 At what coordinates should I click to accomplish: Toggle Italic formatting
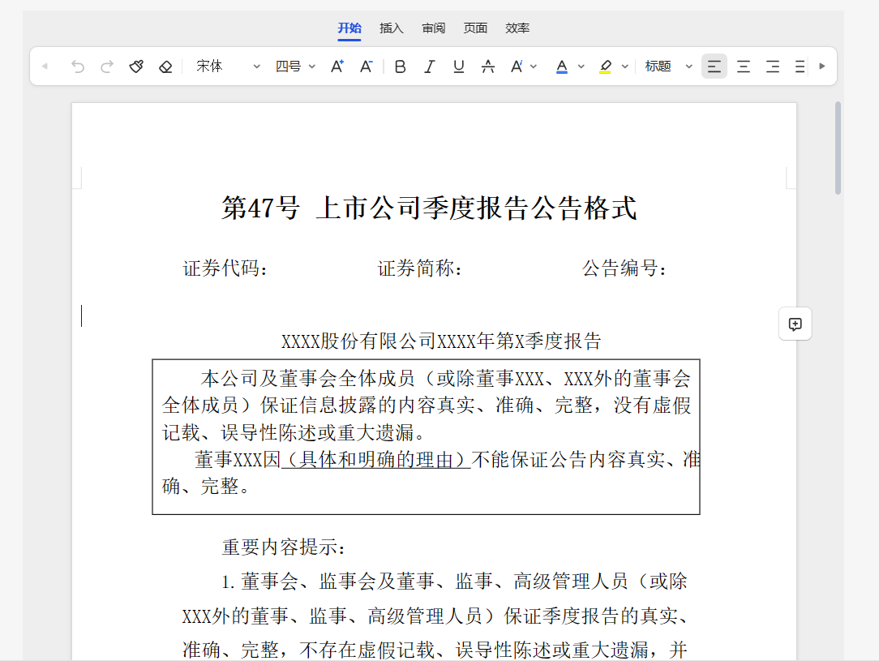[x=430, y=67]
